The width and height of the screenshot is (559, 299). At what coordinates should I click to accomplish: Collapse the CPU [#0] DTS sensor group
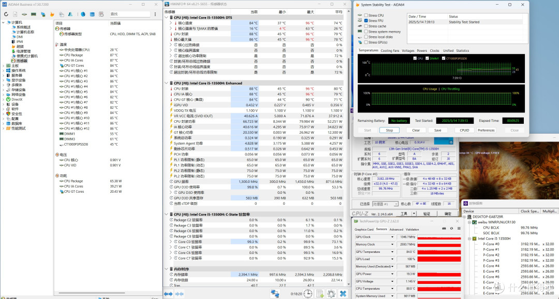coord(167,18)
